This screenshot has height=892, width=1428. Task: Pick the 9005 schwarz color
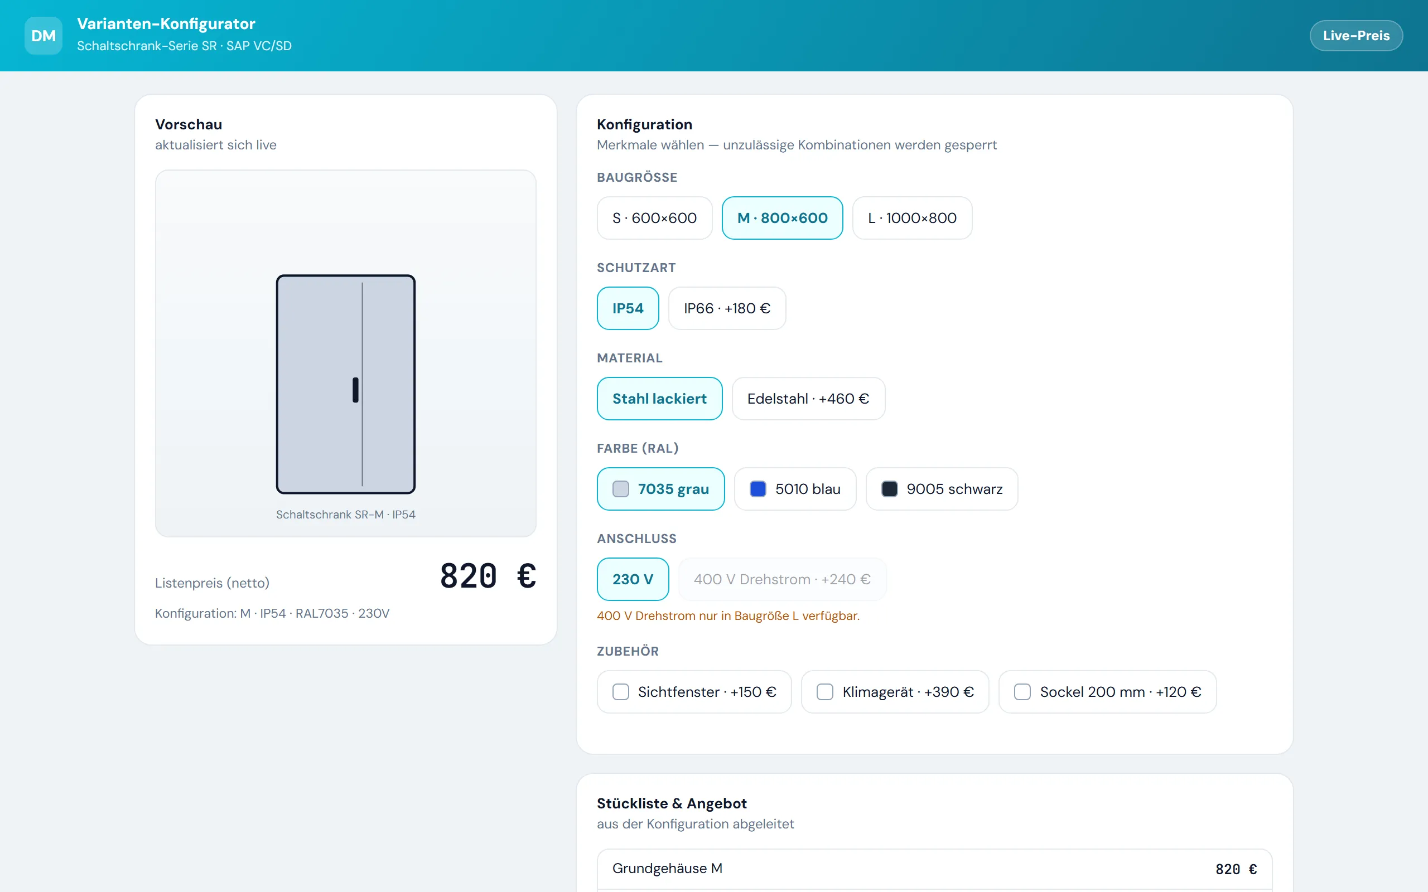click(942, 488)
